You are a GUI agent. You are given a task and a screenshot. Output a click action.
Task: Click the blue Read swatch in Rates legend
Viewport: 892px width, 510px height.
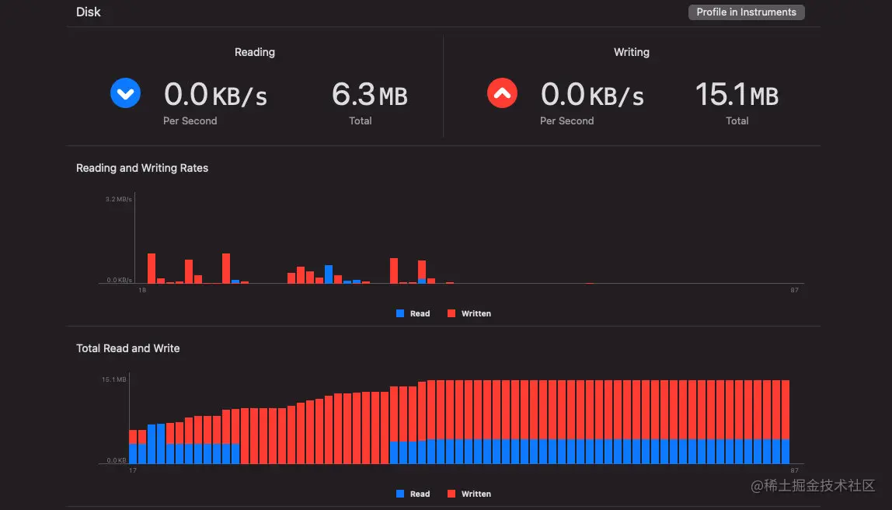pos(400,313)
